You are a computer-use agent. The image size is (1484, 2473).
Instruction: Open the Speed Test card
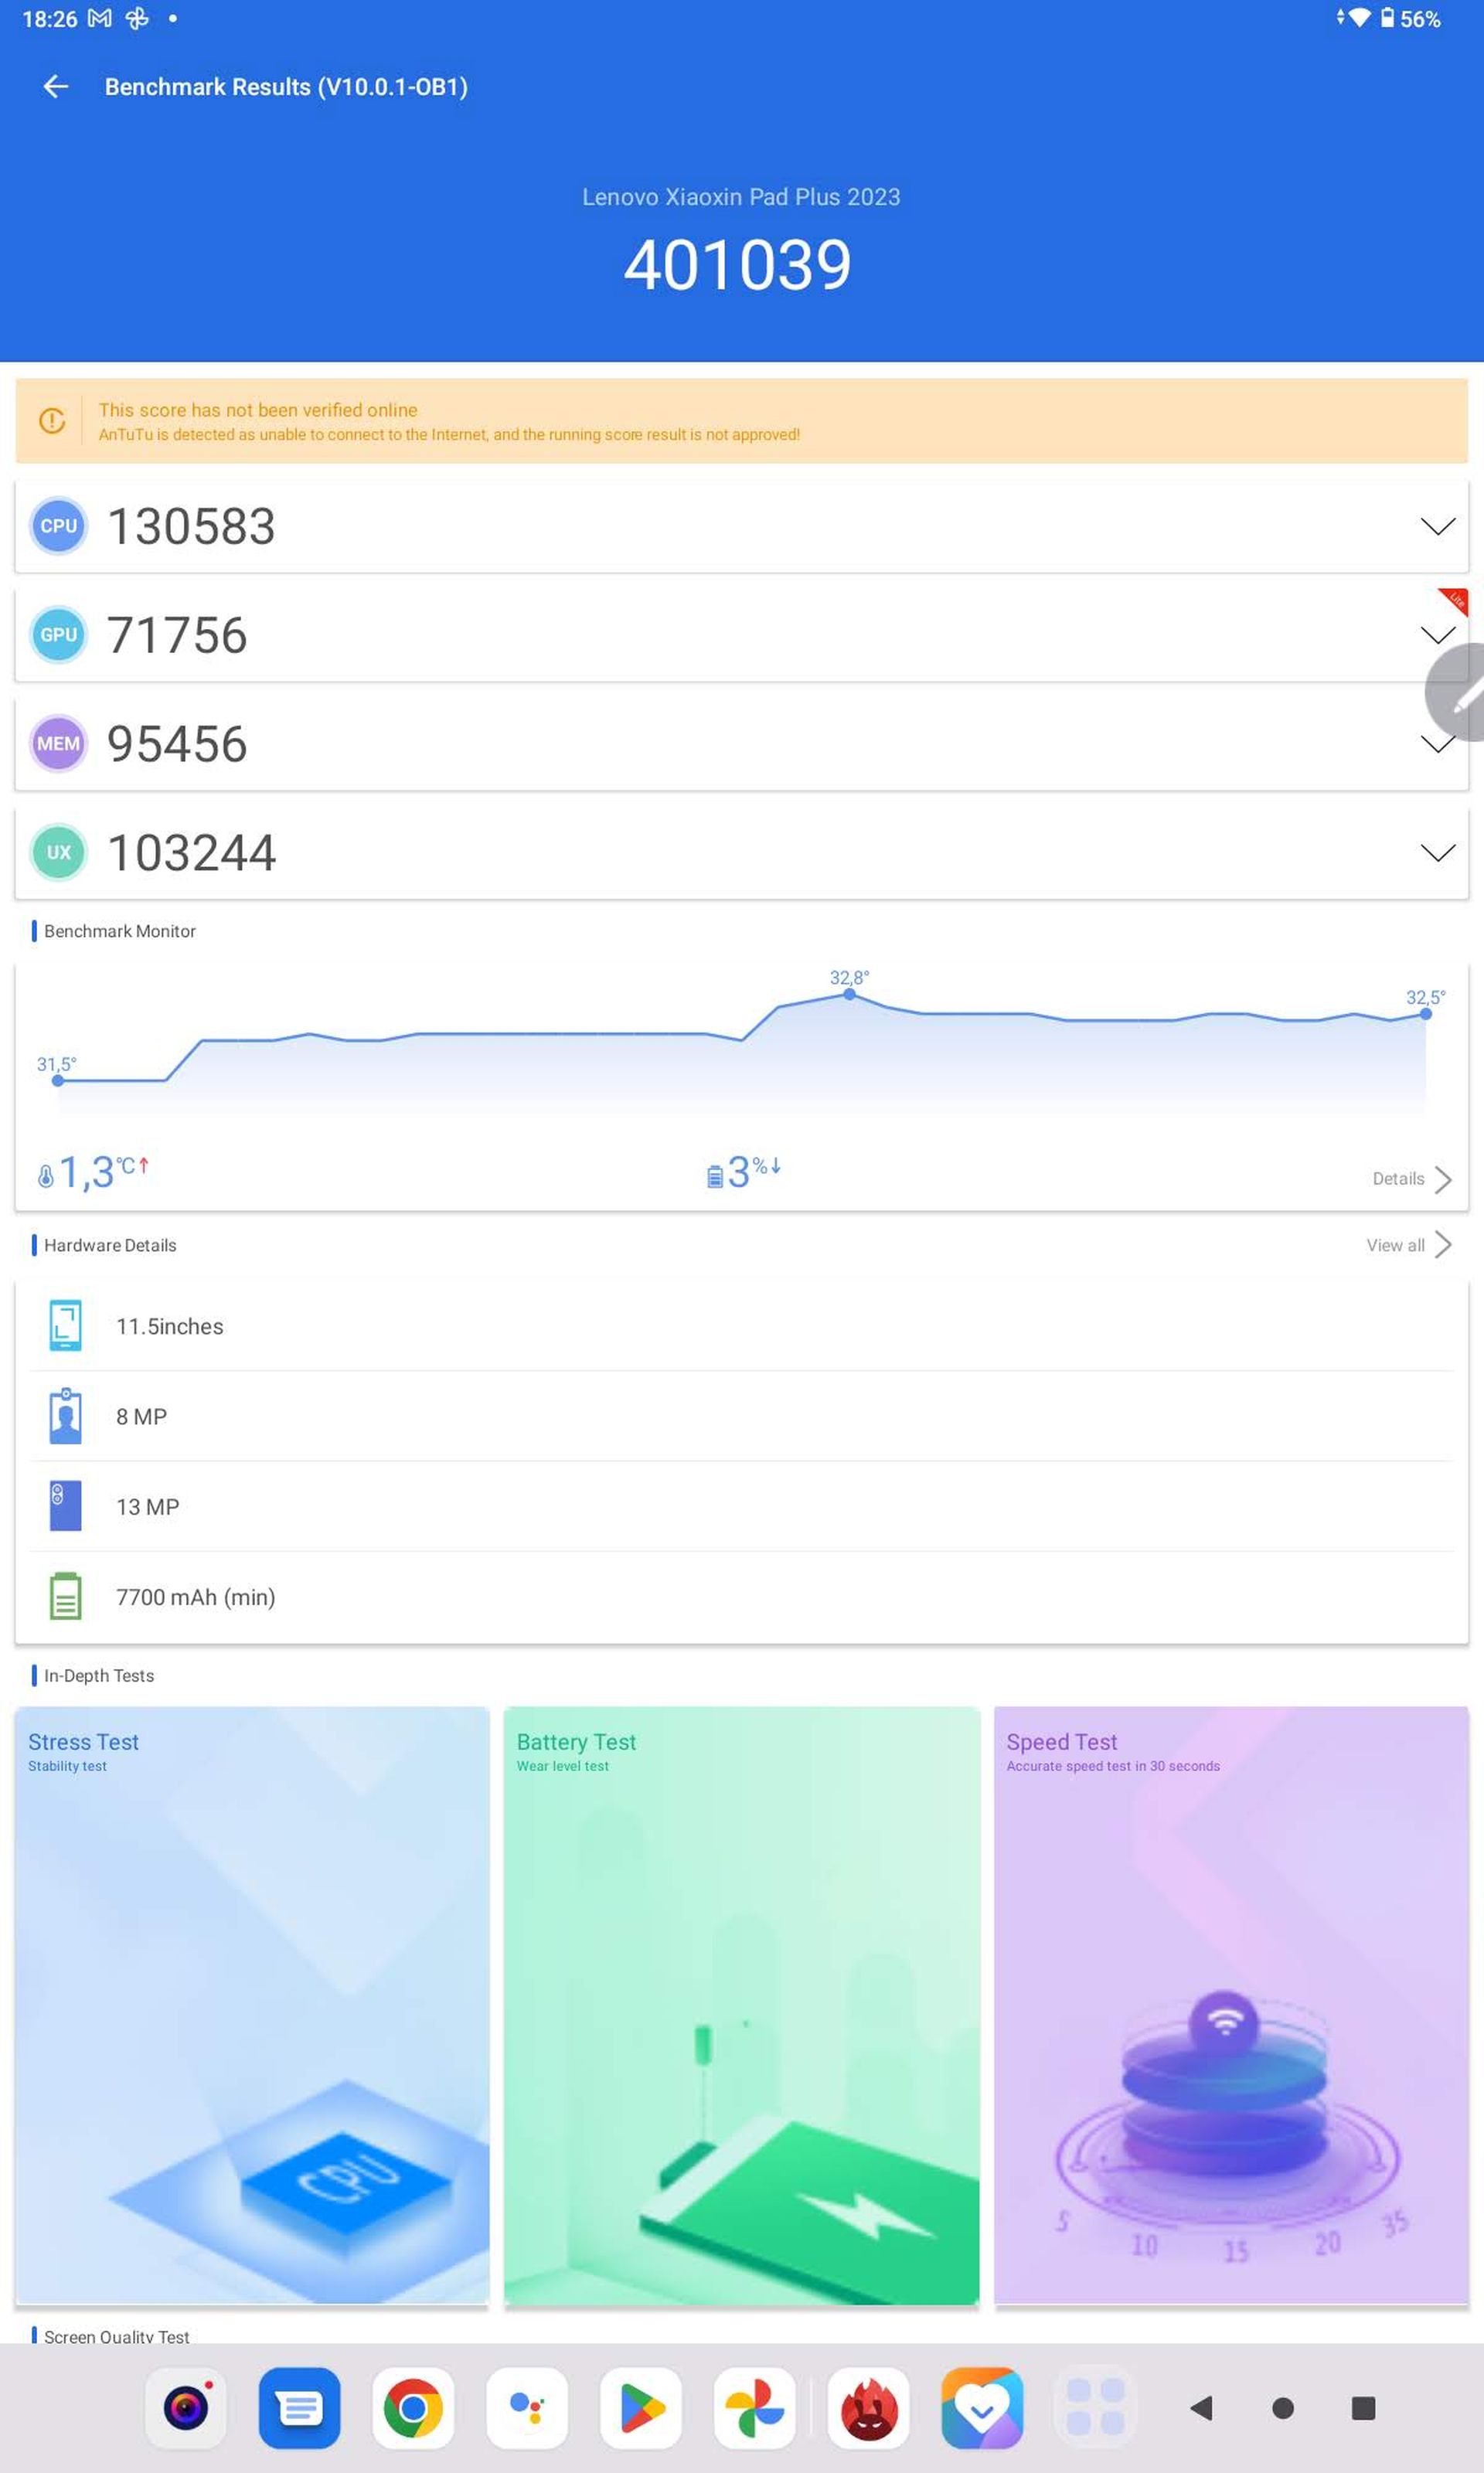1231,2005
